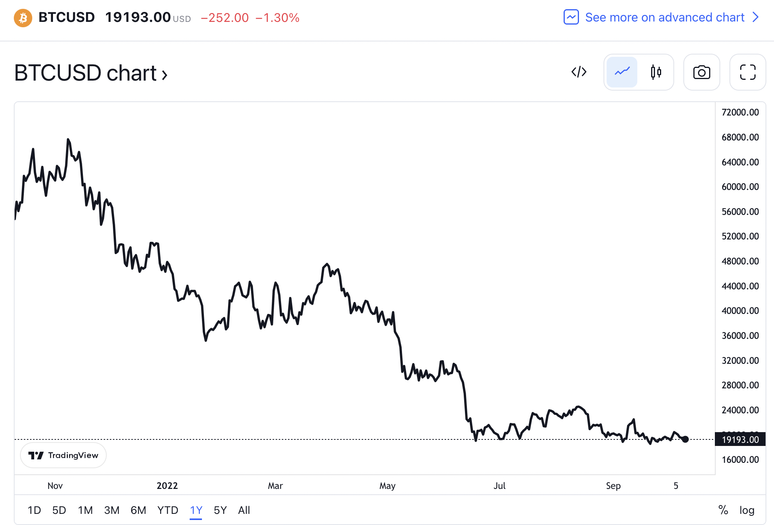The width and height of the screenshot is (774, 525).
Task: Click the 19193.00 current price label
Action: pos(740,439)
